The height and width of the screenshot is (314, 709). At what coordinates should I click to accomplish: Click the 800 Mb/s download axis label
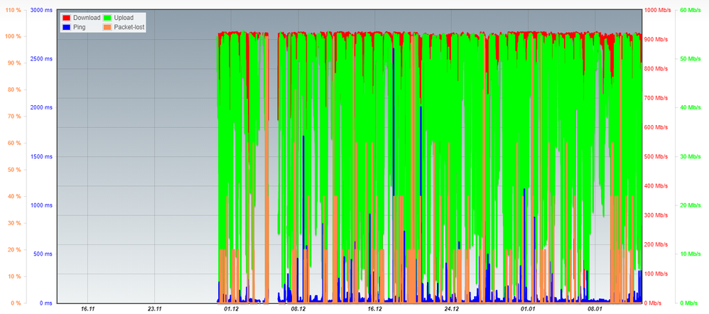(x=656, y=69)
